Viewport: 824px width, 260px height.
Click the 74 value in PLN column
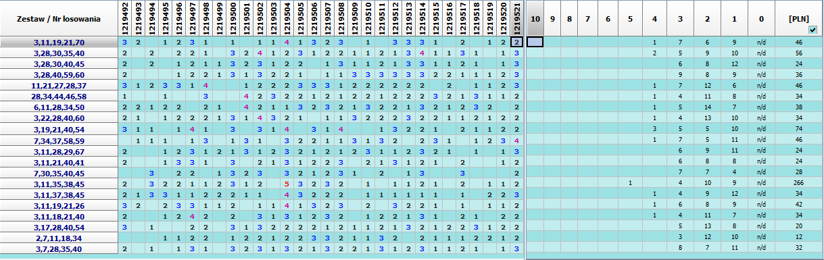click(798, 129)
